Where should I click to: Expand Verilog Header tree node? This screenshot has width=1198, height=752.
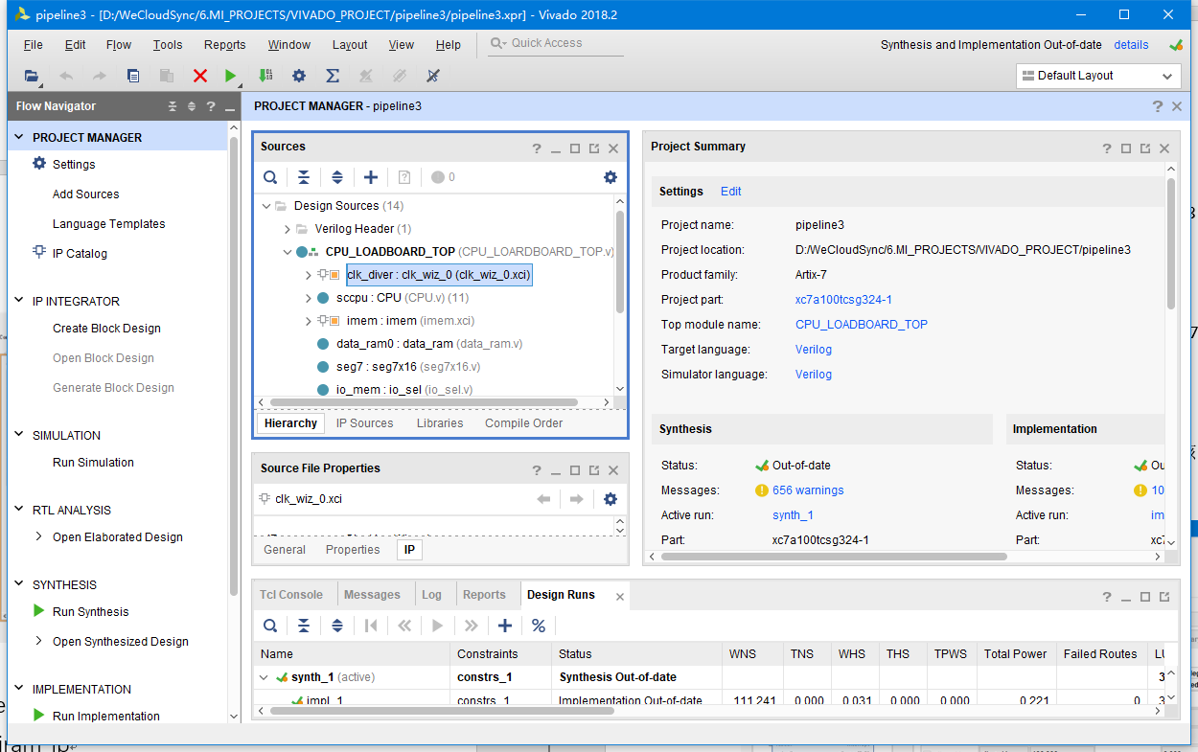tap(288, 229)
